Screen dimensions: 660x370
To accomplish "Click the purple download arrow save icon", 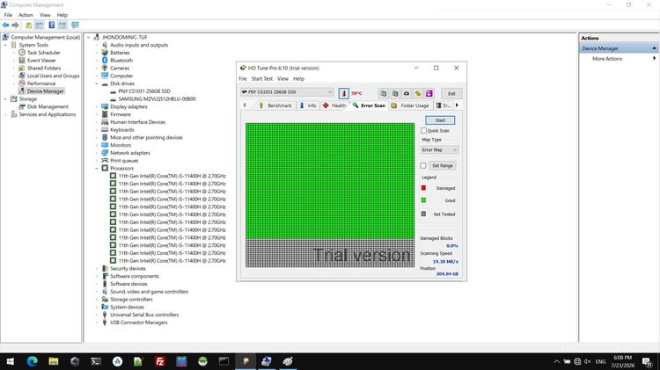I will point(429,93).
